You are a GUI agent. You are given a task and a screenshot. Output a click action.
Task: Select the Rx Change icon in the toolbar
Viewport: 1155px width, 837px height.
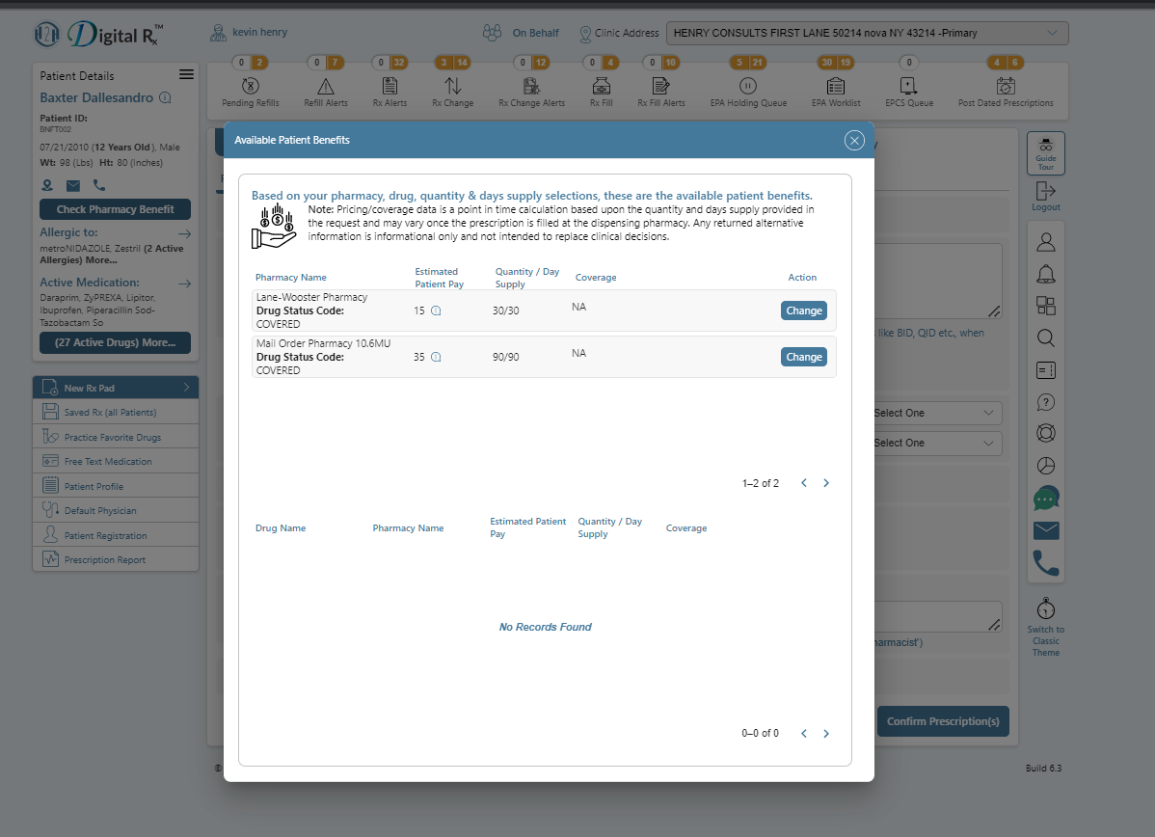point(452,87)
